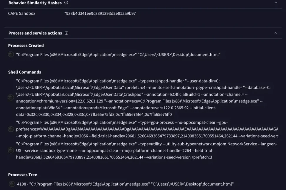Click the Process and service actions heading
The width and height of the screenshot is (286, 190).
tap(35, 33)
